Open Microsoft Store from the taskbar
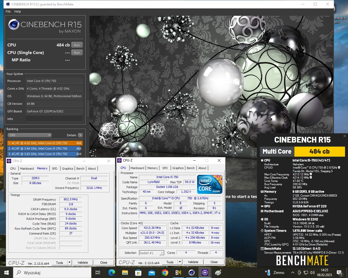The width and height of the screenshot is (348, 278). point(138,273)
